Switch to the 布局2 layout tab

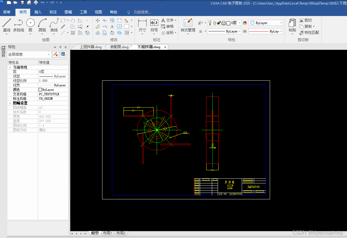121,233
